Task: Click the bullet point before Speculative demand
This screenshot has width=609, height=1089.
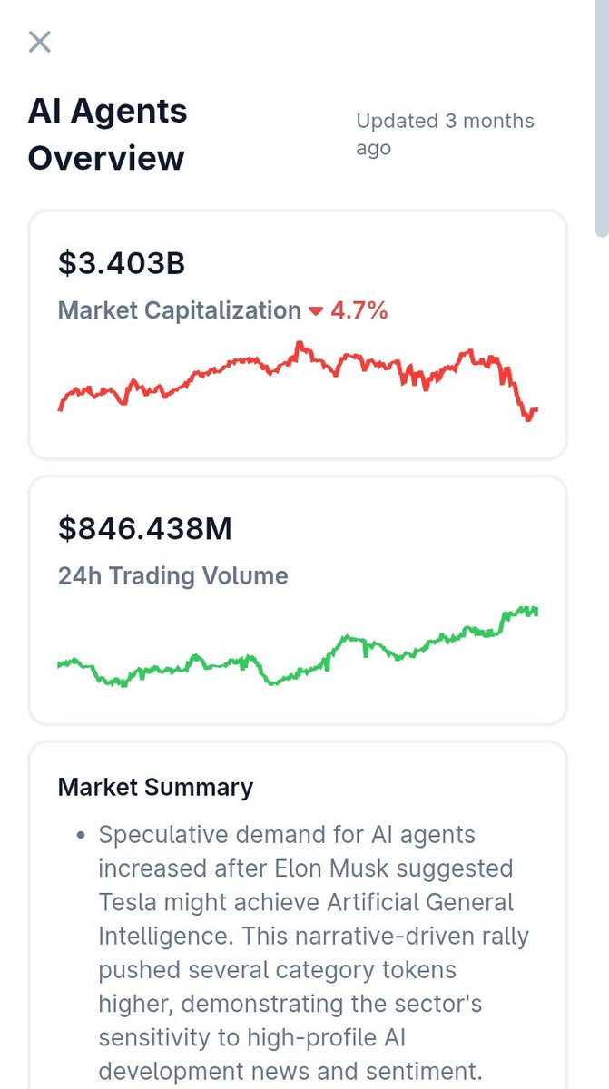Action: (x=82, y=834)
